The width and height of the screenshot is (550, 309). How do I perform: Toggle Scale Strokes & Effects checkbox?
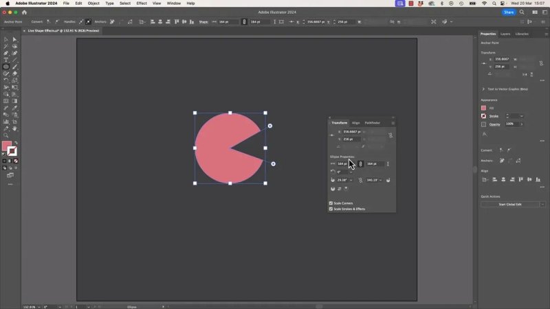(331, 209)
